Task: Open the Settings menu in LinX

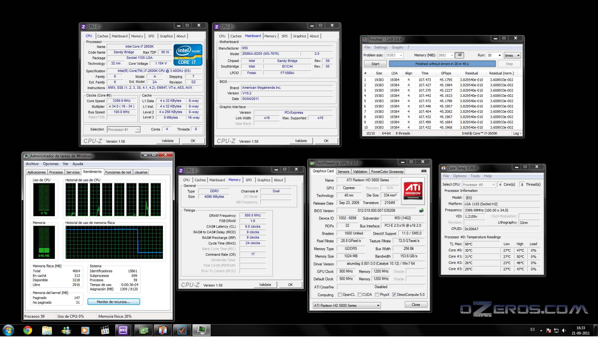Action: pyautogui.click(x=381, y=47)
